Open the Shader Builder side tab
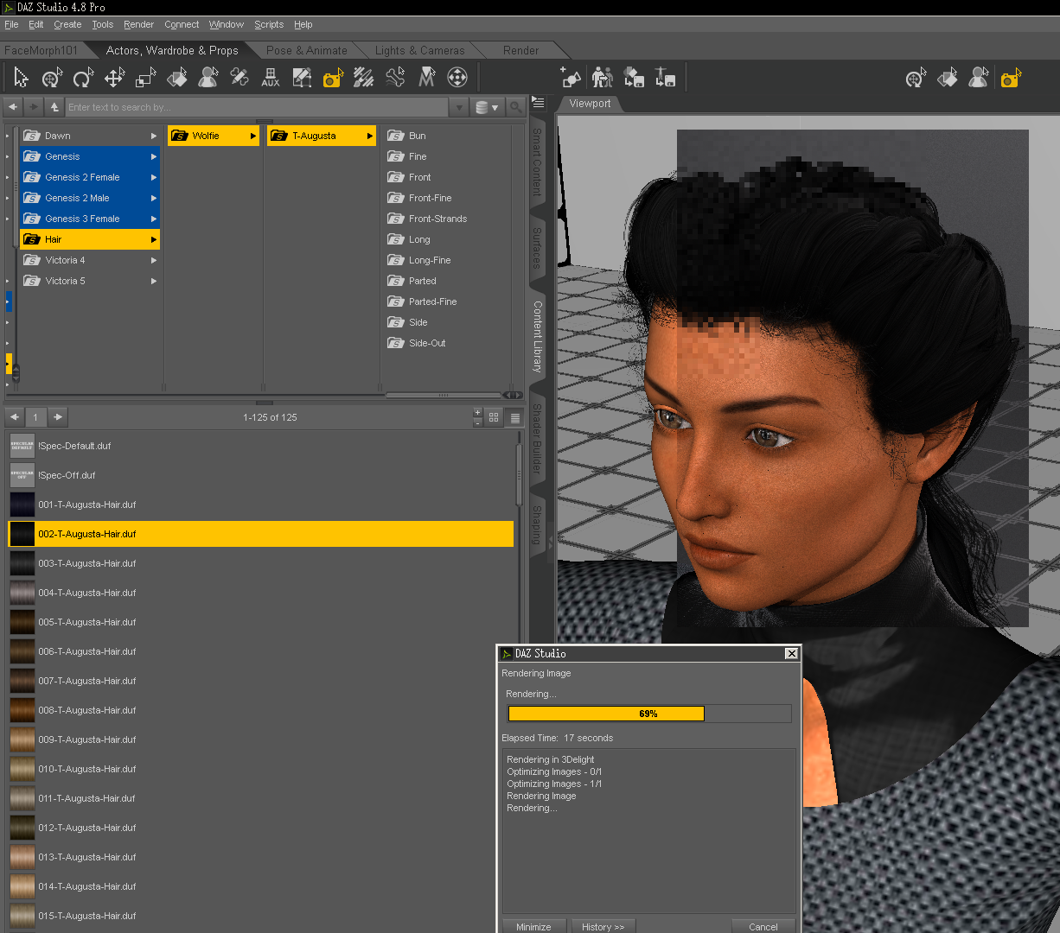1060x933 pixels. click(537, 438)
